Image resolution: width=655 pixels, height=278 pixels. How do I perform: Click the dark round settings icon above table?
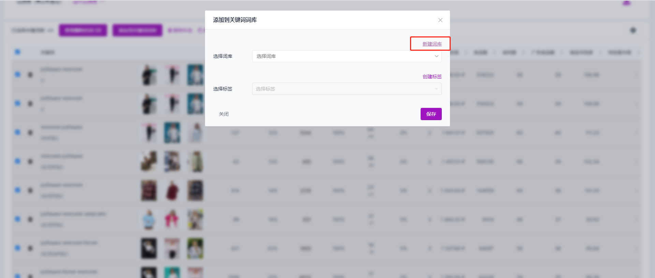click(x=633, y=30)
